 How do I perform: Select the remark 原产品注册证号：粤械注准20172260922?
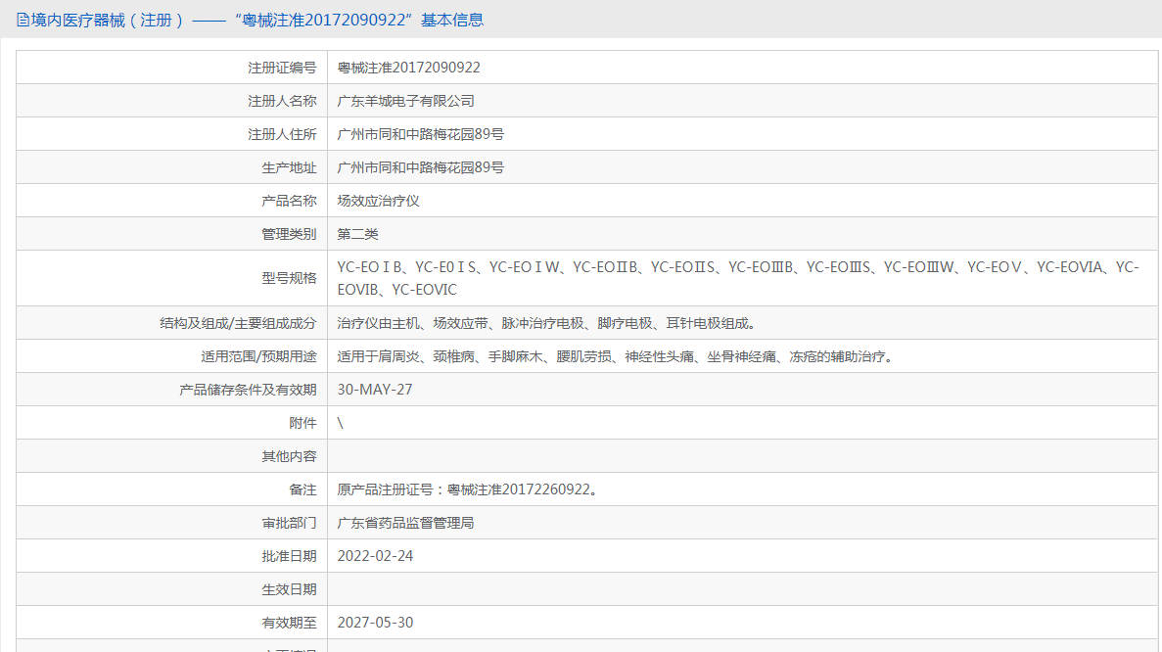click(467, 489)
